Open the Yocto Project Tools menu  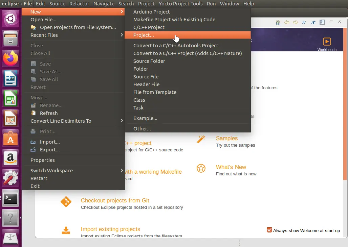coord(181,4)
